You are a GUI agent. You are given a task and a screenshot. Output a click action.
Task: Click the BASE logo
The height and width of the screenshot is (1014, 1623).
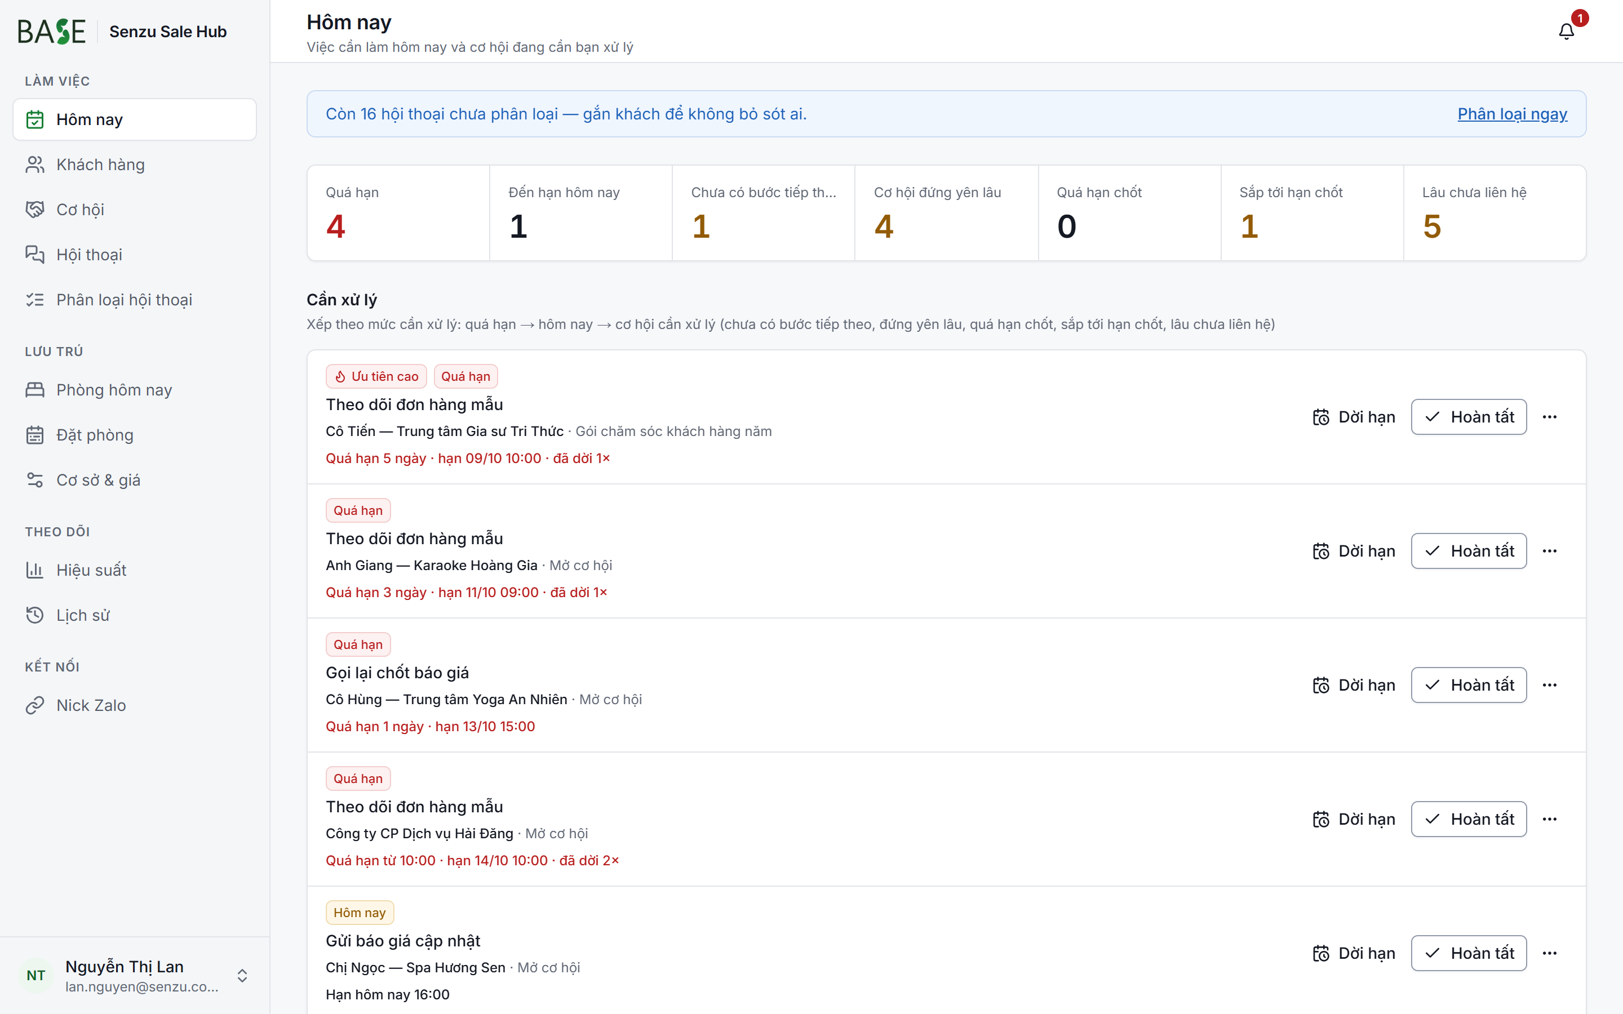click(x=52, y=32)
